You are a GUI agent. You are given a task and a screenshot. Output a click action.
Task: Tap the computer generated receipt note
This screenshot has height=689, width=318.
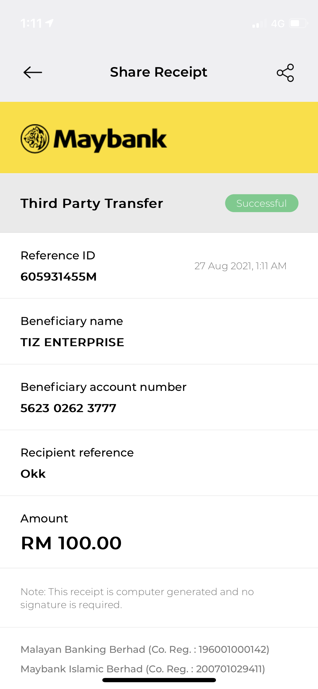pos(137,598)
